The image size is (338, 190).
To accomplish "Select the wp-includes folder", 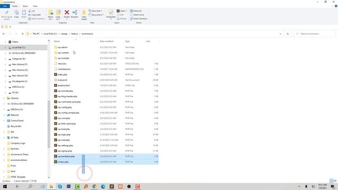I will [63, 58].
